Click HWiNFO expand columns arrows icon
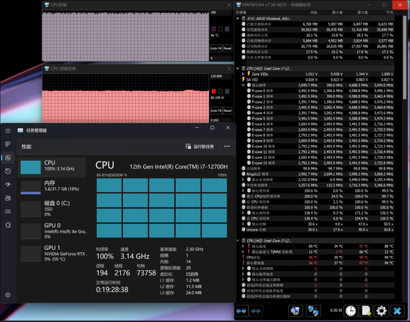This screenshot has width=410, height=322. pos(242,310)
